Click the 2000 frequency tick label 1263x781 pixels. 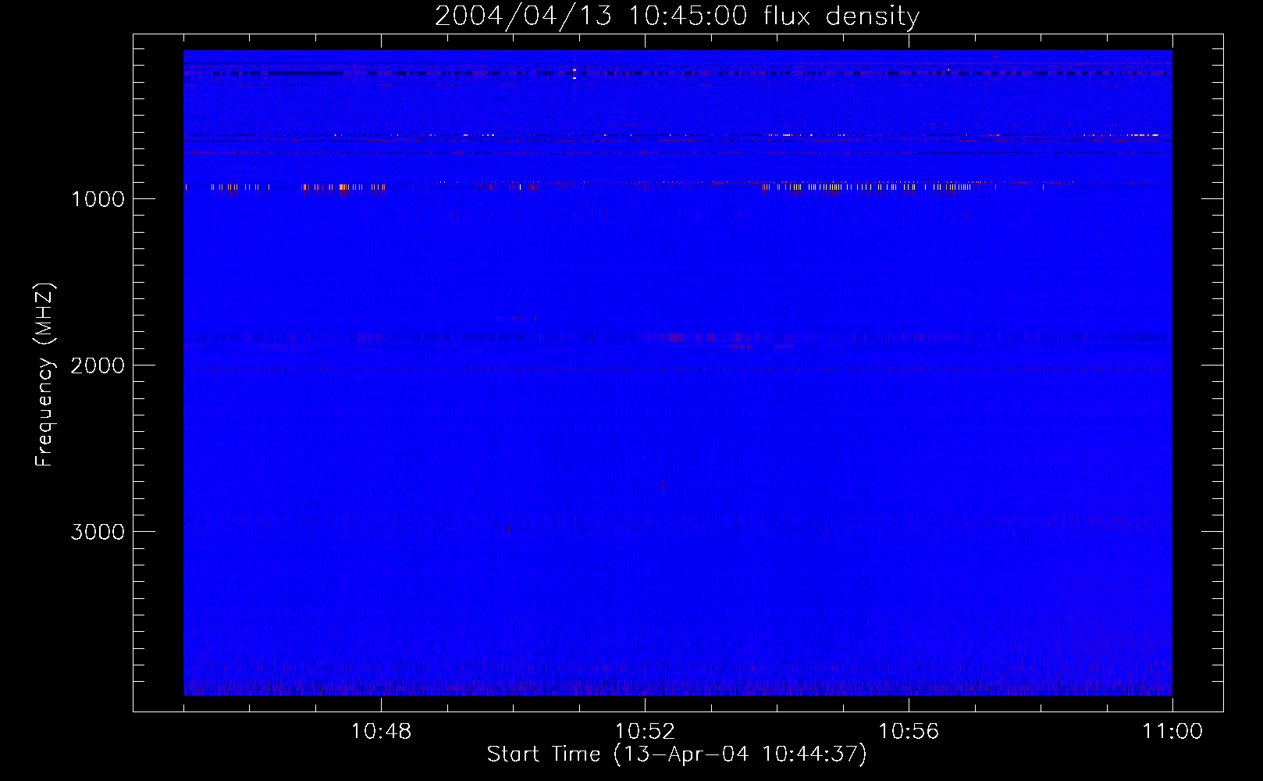(98, 366)
